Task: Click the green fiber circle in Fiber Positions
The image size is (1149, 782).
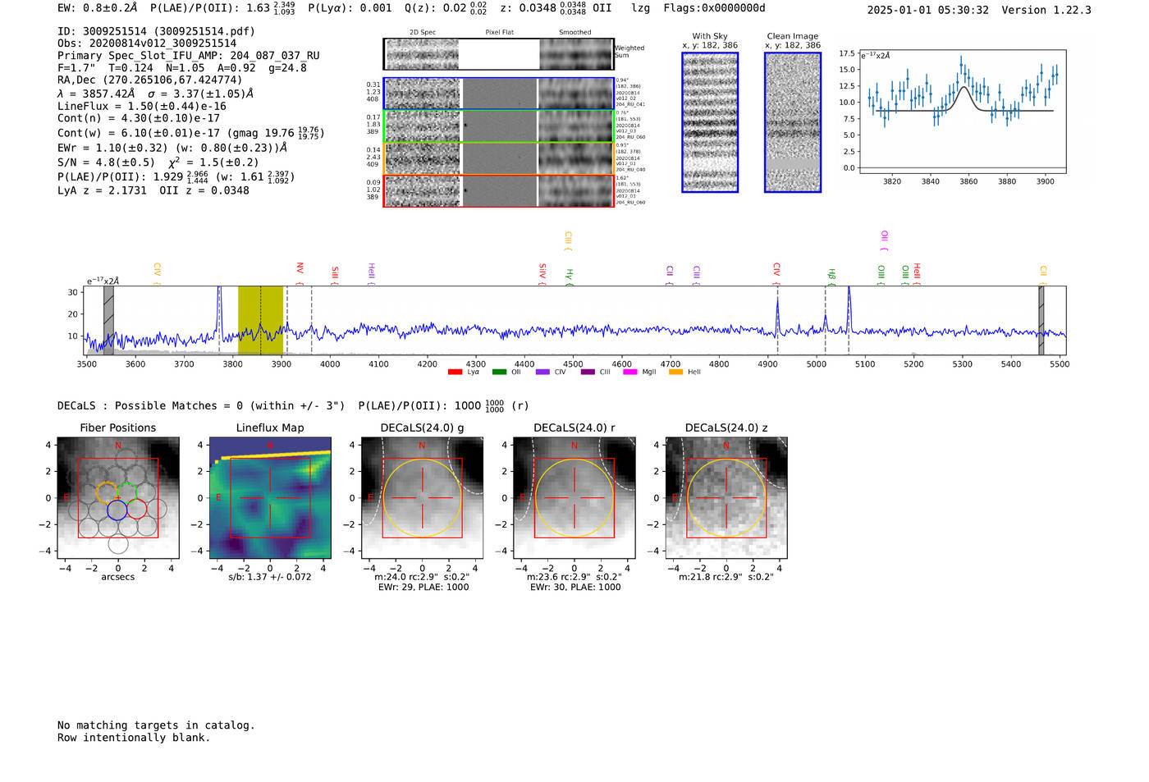Action: (126, 492)
